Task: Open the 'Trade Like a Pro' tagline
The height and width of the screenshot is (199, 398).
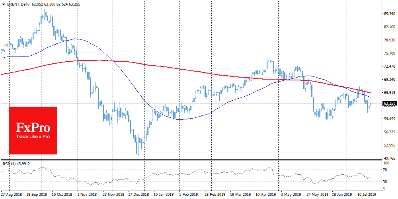Action: tap(33, 137)
